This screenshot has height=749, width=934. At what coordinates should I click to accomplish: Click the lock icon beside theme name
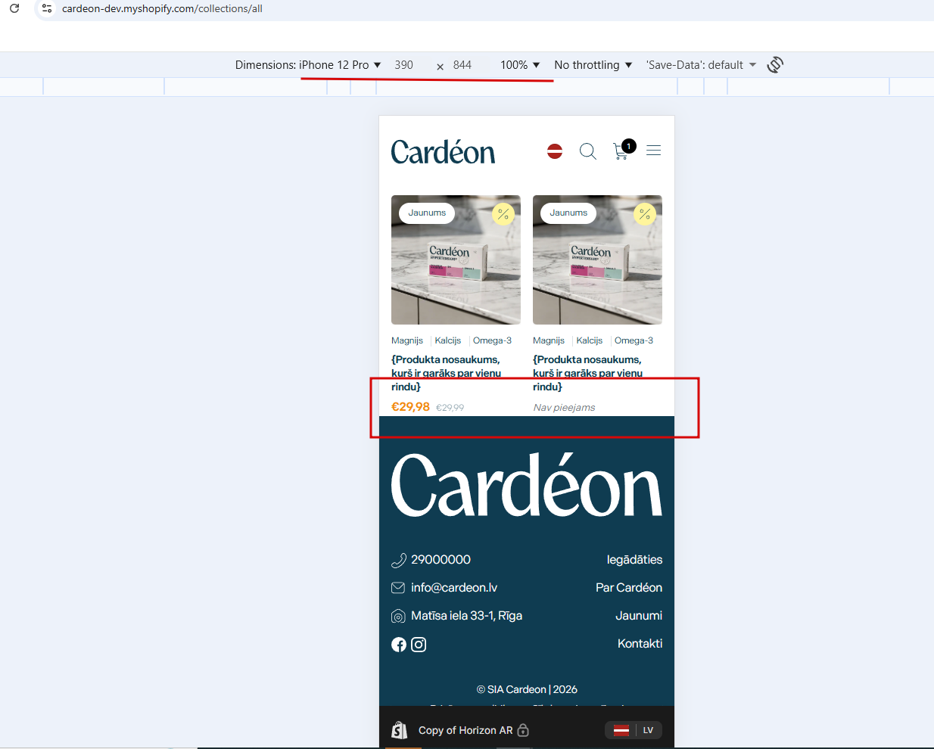coord(523,730)
